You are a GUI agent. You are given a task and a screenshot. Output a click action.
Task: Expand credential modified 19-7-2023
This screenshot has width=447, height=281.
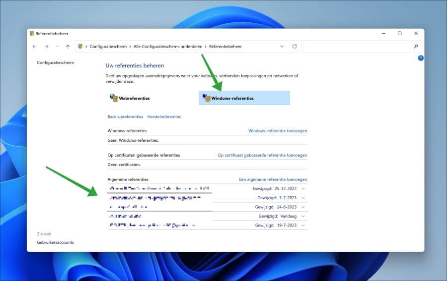pos(303,225)
